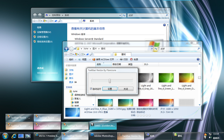Click the Show Desktop quick launch icon
Viewport: 224px width, 140px height.
21,136
